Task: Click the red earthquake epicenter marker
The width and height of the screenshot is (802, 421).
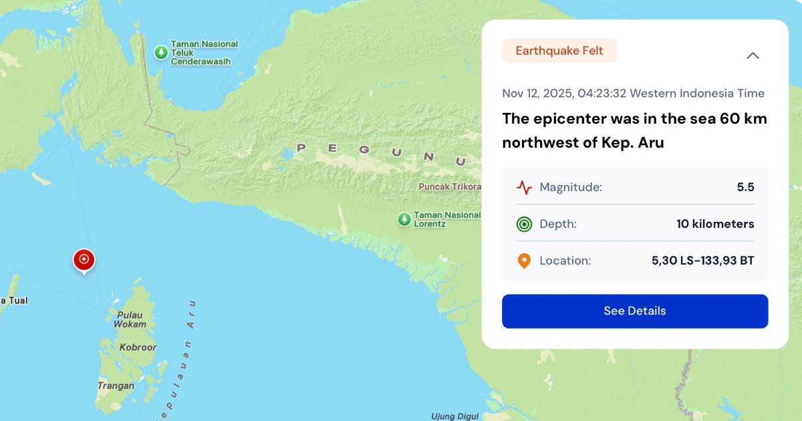Action: coord(84,259)
